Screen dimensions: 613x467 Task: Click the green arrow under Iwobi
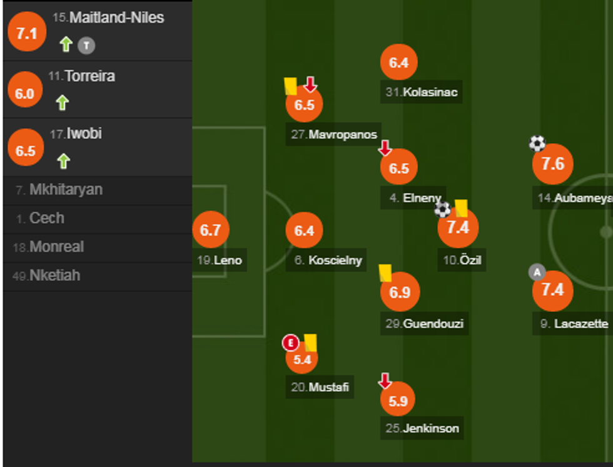[63, 161]
